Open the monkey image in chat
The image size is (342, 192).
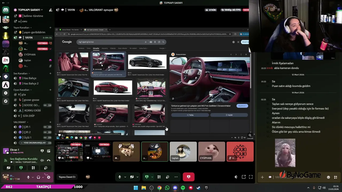pos(285,153)
